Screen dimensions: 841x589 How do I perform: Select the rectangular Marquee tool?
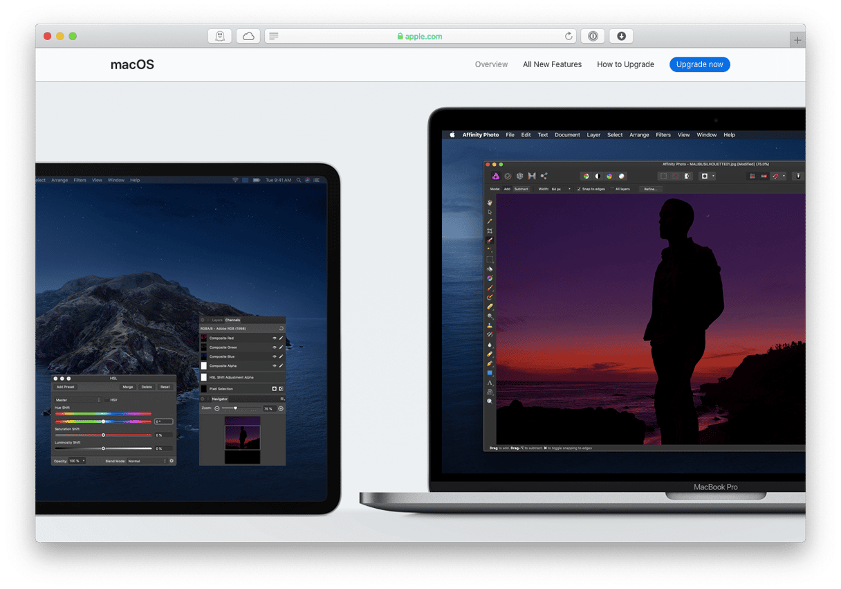tap(490, 260)
